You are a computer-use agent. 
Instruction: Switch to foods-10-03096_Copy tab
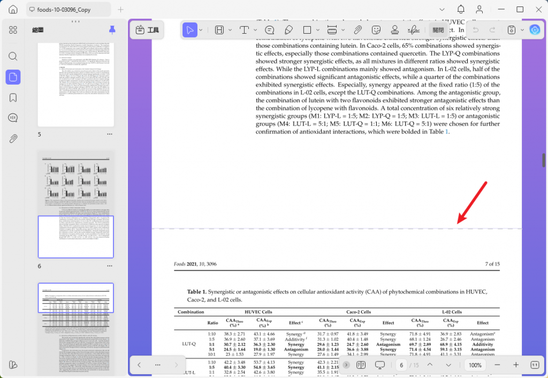click(x=68, y=10)
